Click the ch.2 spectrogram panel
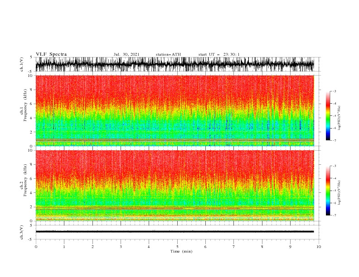The width and height of the screenshot is (359, 277). click(175, 186)
